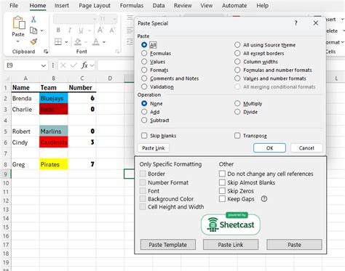Screen dimensions: 345x271
Task: Check Skip Almost Blanks option
Action: click(222, 182)
